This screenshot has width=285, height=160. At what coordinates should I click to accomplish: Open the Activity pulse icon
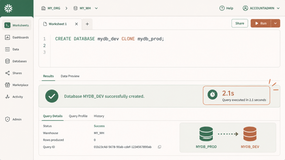coord(8,97)
